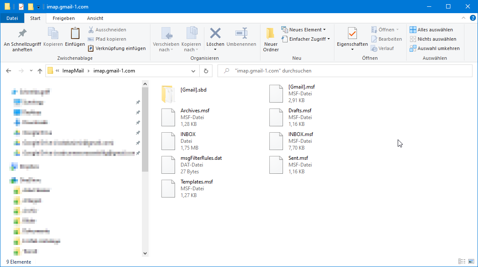Click Quick Access new folder icon
The width and height of the screenshot is (478, 267).
coord(31,7)
